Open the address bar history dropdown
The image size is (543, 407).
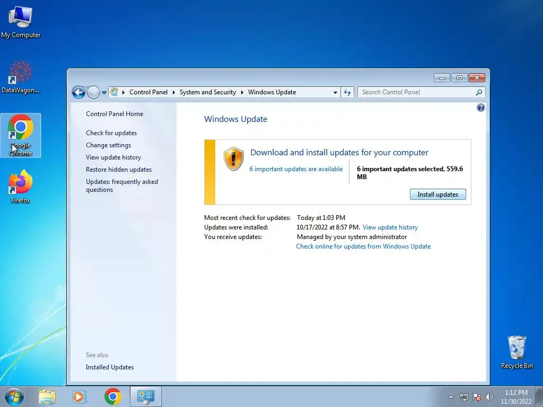(x=335, y=92)
